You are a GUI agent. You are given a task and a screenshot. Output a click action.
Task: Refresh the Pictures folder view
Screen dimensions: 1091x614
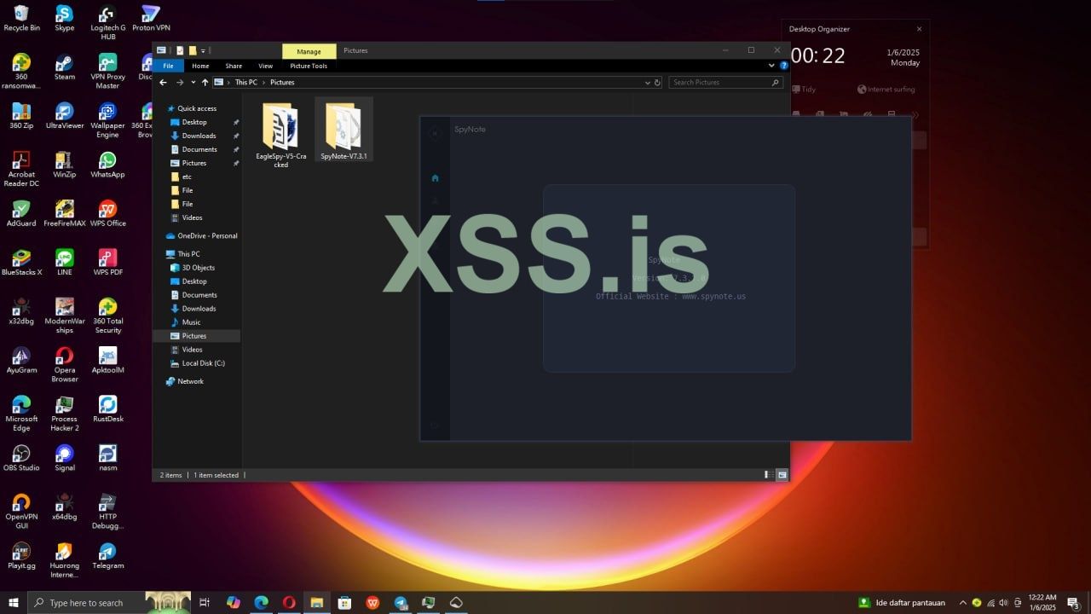point(656,83)
